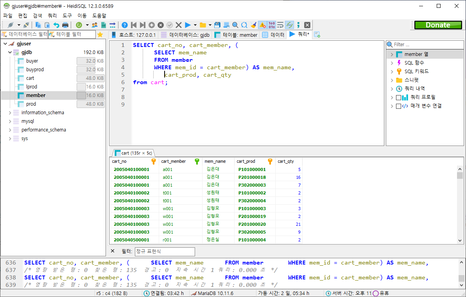The height and width of the screenshot is (297, 466).
Task: Click the 정규 표현식 filter input
Action: point(165,252)
